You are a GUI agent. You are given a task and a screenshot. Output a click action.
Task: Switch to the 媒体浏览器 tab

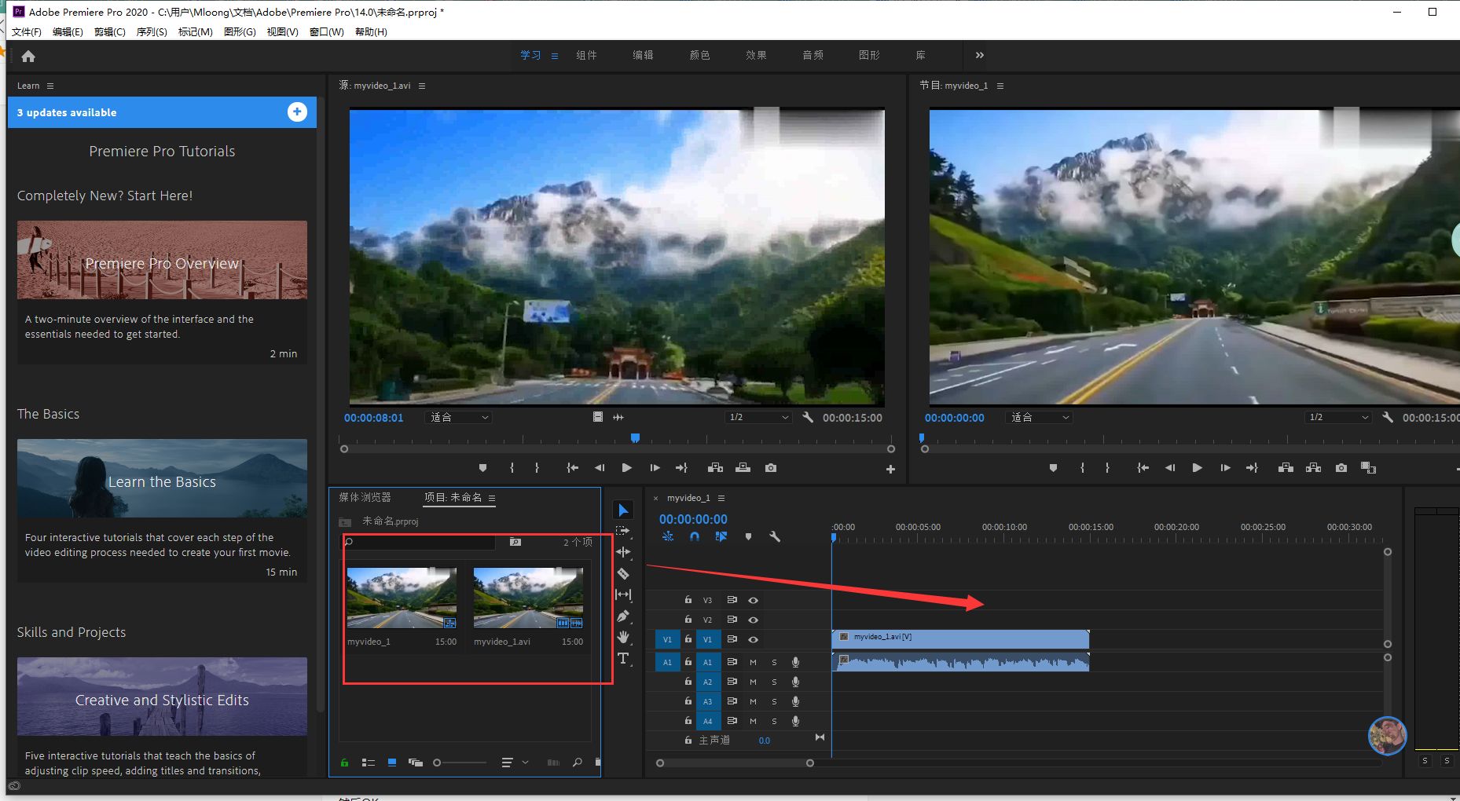365,498
